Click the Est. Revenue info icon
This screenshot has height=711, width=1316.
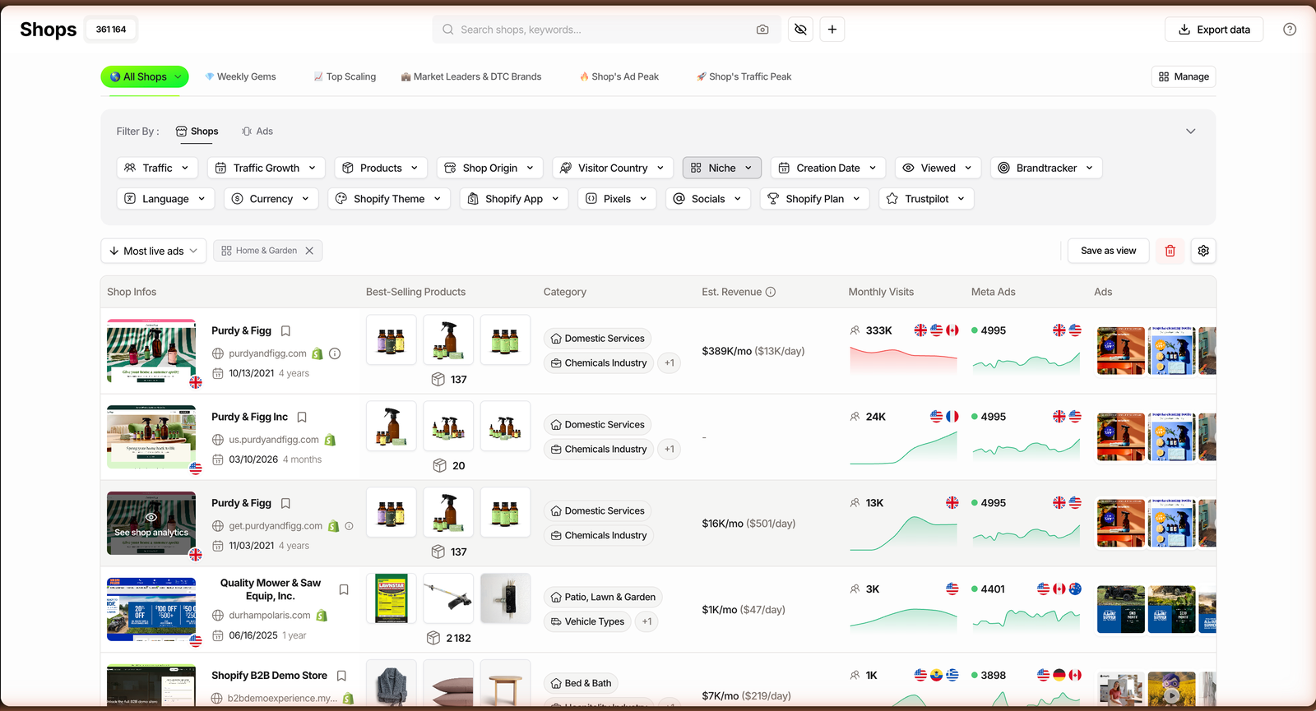point(771,292)
